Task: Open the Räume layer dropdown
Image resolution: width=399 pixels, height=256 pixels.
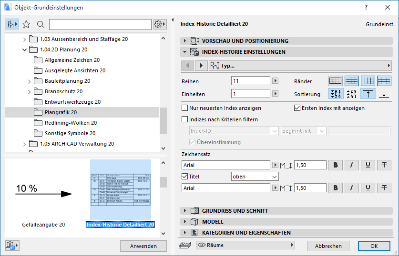Action: tap(246, 245)
